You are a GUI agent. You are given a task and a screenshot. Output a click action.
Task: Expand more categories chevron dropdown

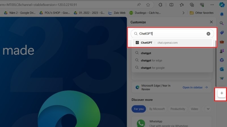click(208, 109)
